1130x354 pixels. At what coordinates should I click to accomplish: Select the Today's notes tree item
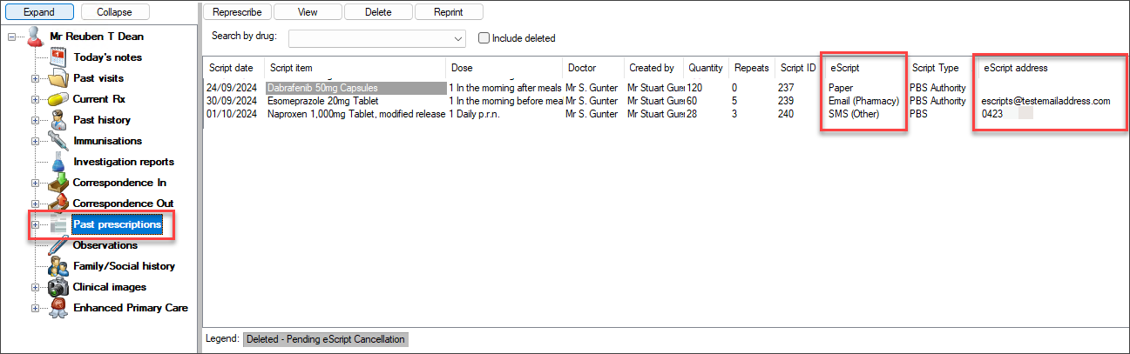(108, 57)
